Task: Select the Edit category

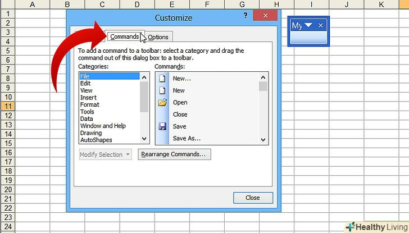Action: pos(110,83)
